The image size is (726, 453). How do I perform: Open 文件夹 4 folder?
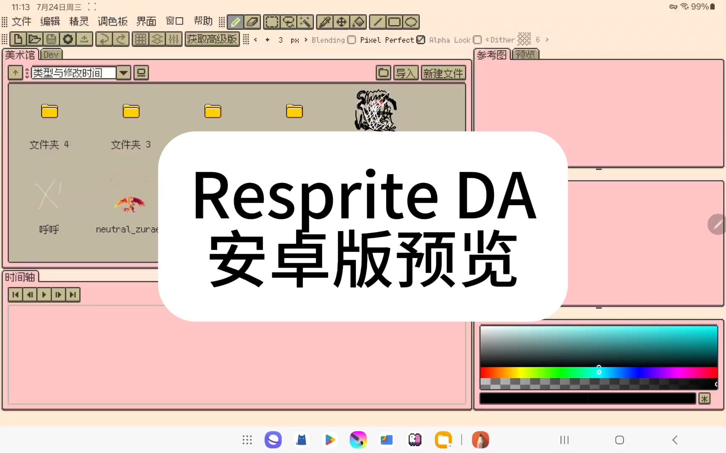point(49,126)
